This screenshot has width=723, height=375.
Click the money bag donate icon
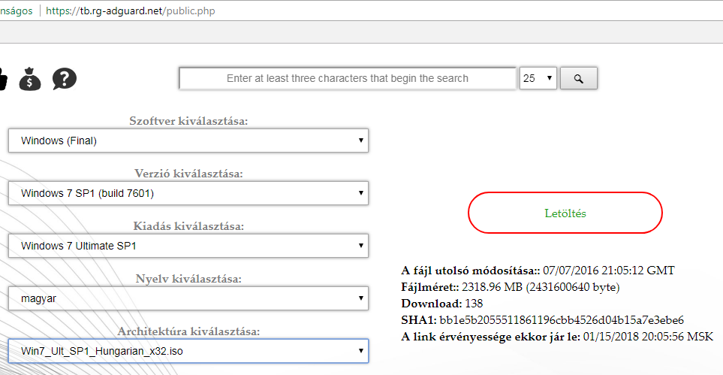pyautogui.click(x=30, y=78)
